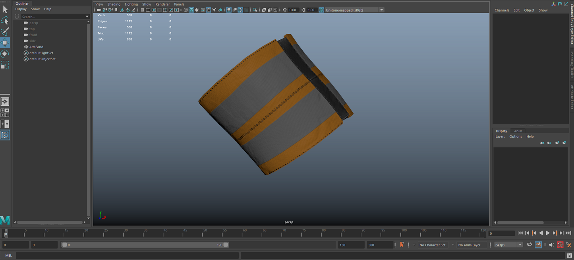Activate the Scale tool
Viewport: 574px width, 260px height.
(5, 65)
